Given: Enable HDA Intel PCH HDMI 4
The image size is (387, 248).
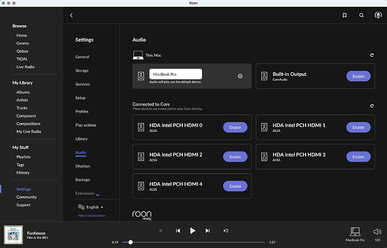Looking at the screenshot, I should pos(235,186).
